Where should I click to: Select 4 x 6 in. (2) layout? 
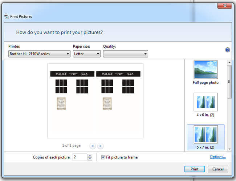[206, 105]
